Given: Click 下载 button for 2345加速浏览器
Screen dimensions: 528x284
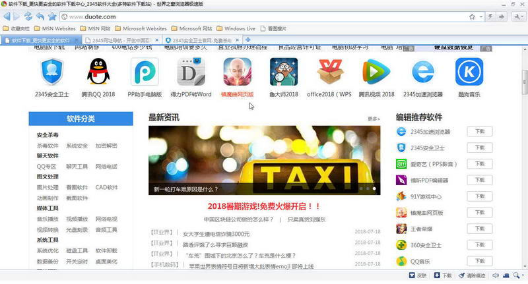Looking at the screenshot, I should [x=480, y=131].
